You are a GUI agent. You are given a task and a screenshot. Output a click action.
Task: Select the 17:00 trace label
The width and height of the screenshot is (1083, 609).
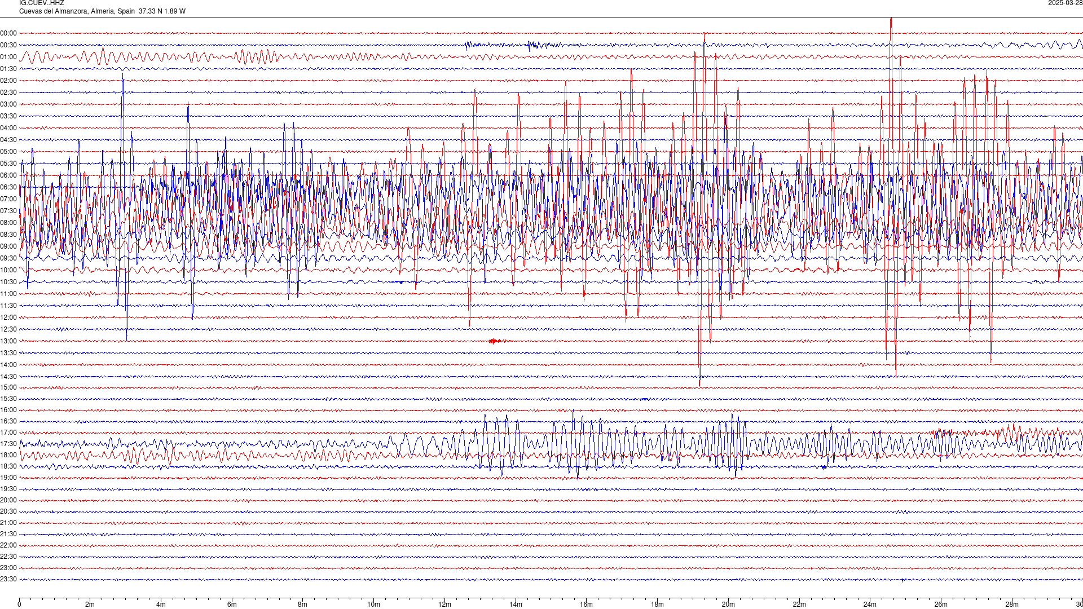point(8,433)
